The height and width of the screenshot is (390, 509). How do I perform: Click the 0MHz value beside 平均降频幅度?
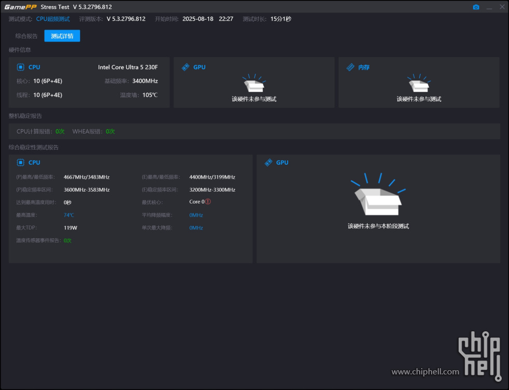196,215
